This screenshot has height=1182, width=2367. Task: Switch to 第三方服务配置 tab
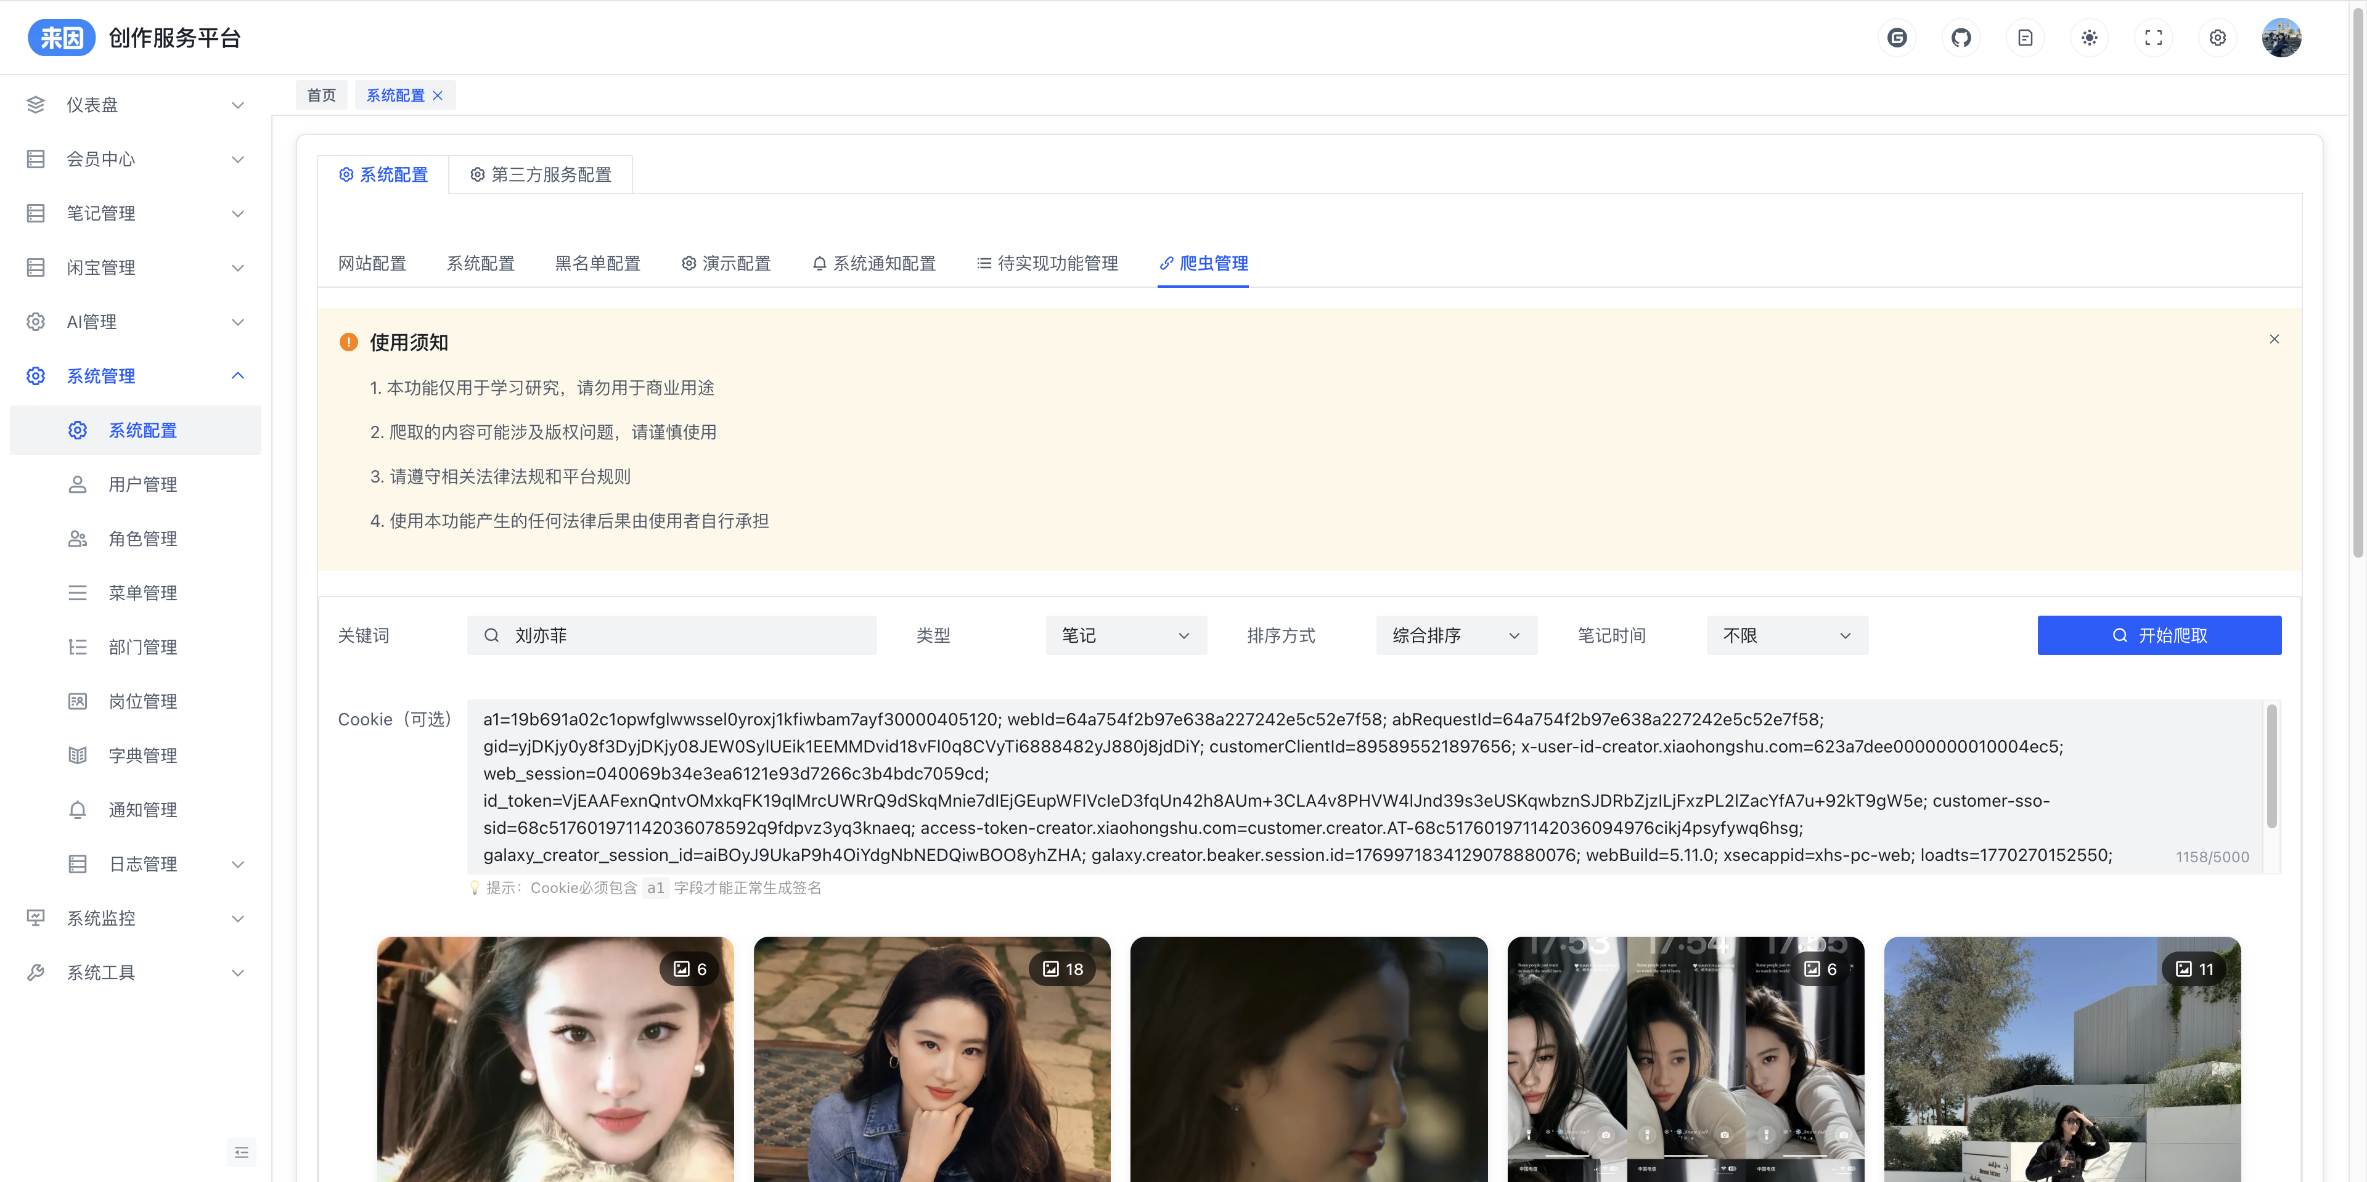pos(541,174)
